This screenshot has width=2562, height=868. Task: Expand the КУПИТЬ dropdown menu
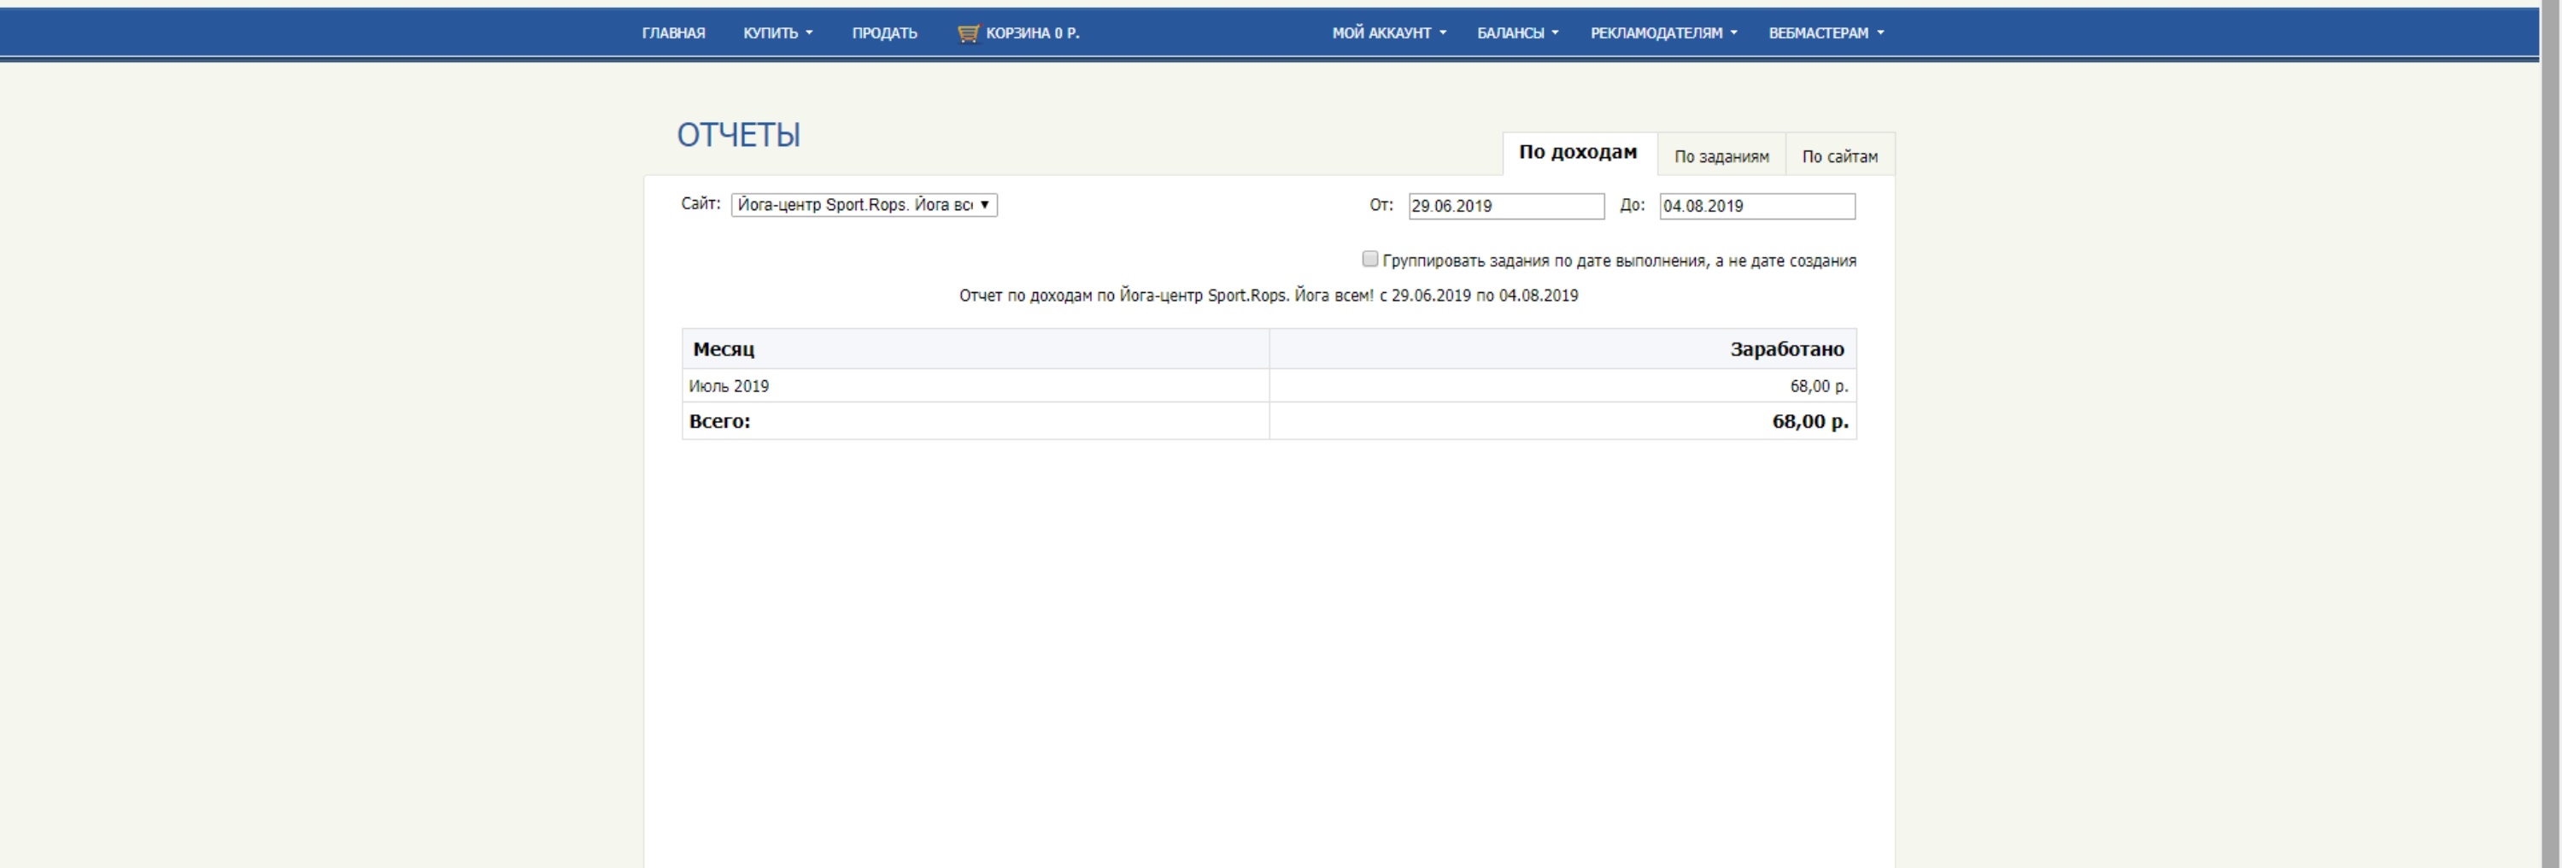click(777, 32)
